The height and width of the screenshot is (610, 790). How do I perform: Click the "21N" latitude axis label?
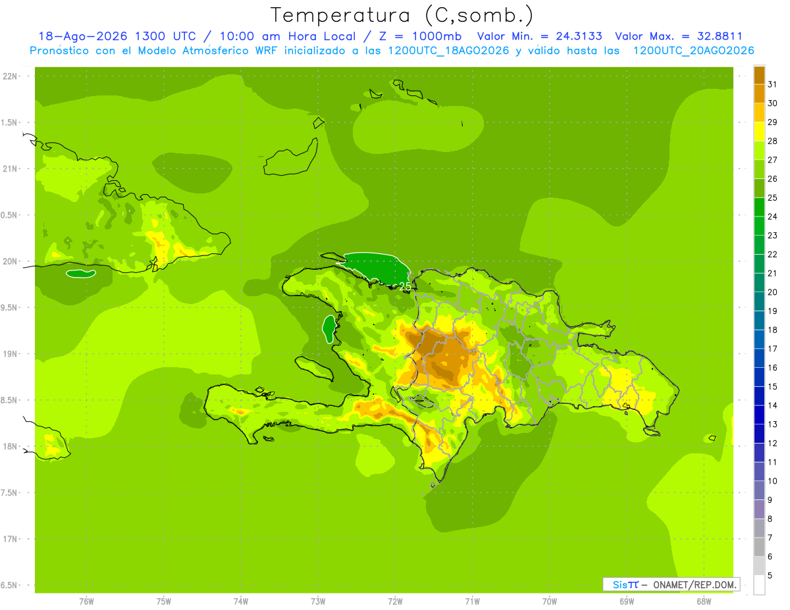click(x=11, y=169)
